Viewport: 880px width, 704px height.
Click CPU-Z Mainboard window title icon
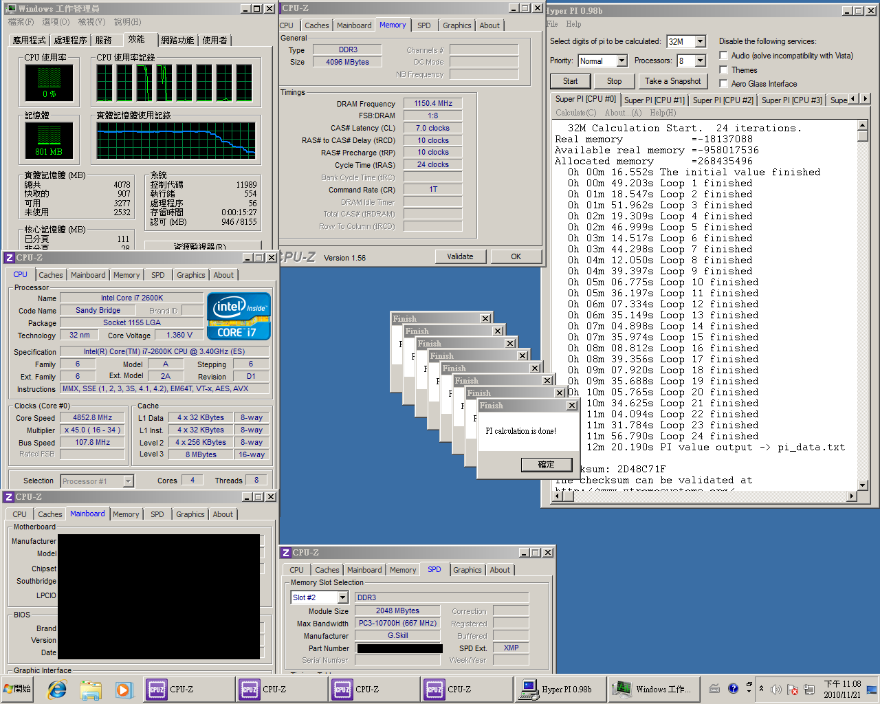pyautogui.click(x=9, y=497)
